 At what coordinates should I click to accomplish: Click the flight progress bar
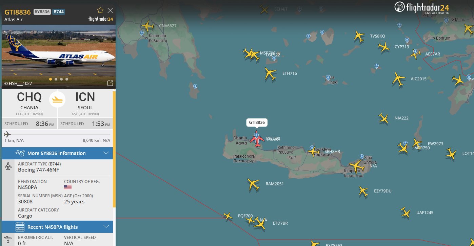[57, 134]
